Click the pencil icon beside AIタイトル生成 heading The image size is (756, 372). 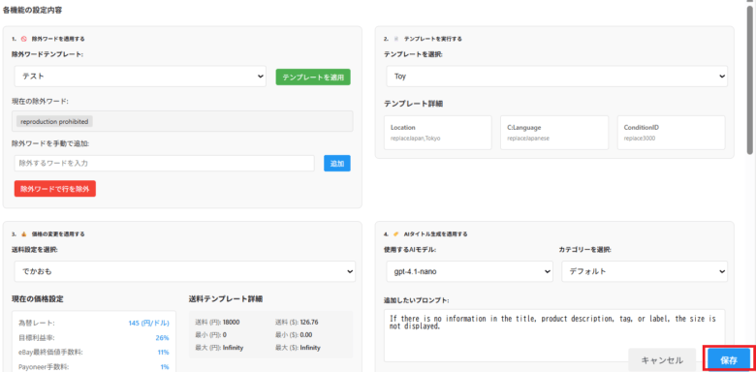point(396,234)
